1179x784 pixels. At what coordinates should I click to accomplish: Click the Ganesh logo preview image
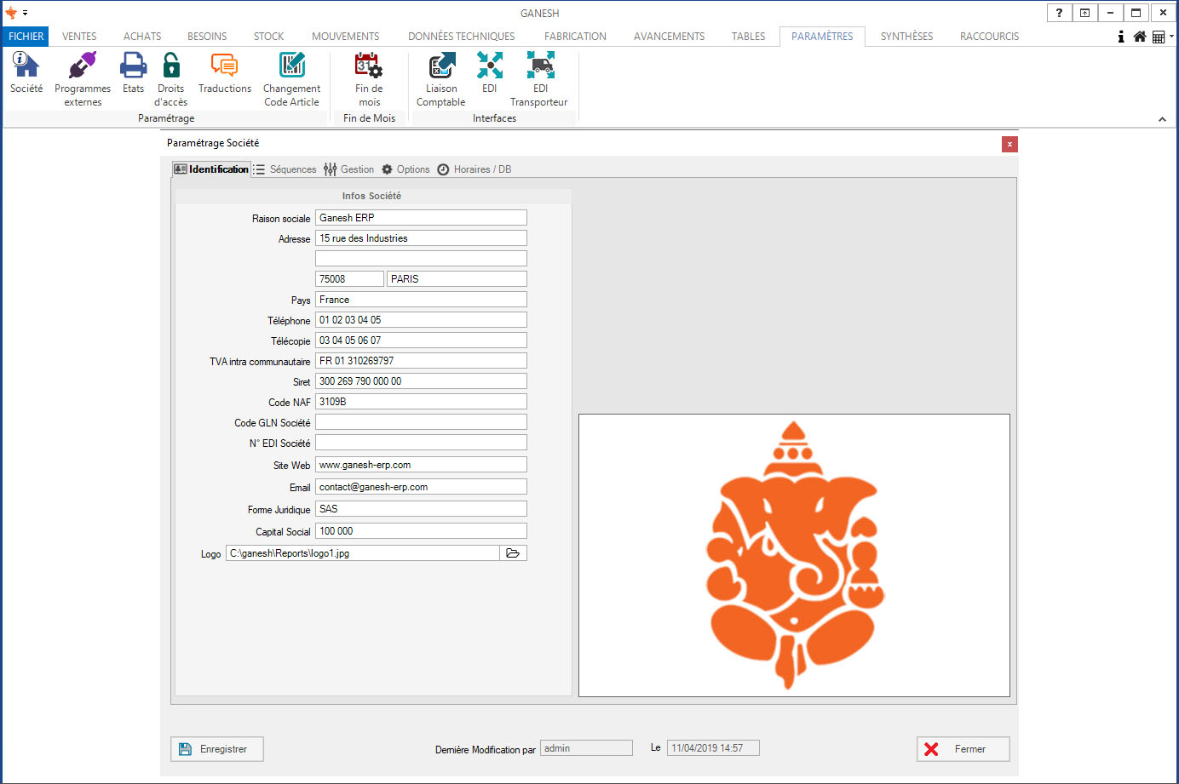(794, 555)
